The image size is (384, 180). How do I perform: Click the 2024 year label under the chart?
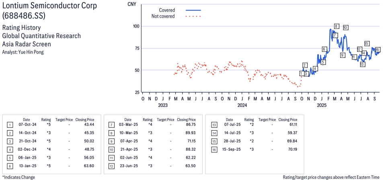(242, 105)
